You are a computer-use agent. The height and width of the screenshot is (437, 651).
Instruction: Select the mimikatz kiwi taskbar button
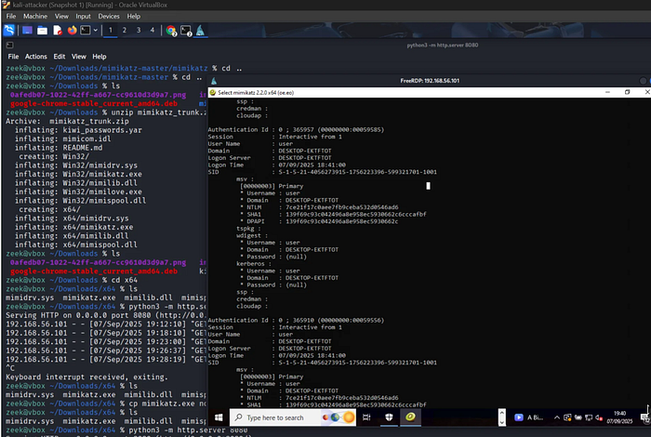tap(410, 417)
